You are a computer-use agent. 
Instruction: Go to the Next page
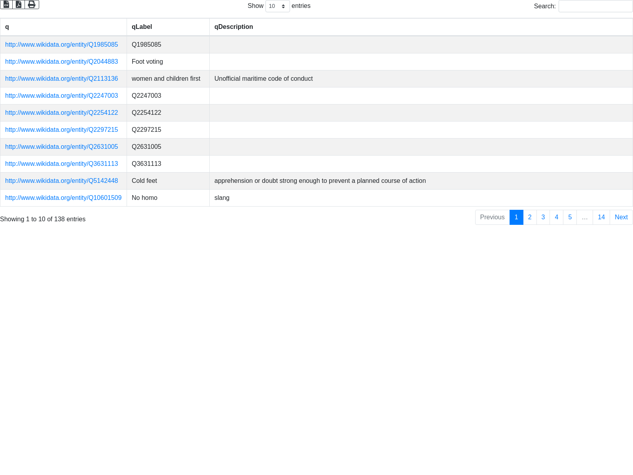pos(621,217)
